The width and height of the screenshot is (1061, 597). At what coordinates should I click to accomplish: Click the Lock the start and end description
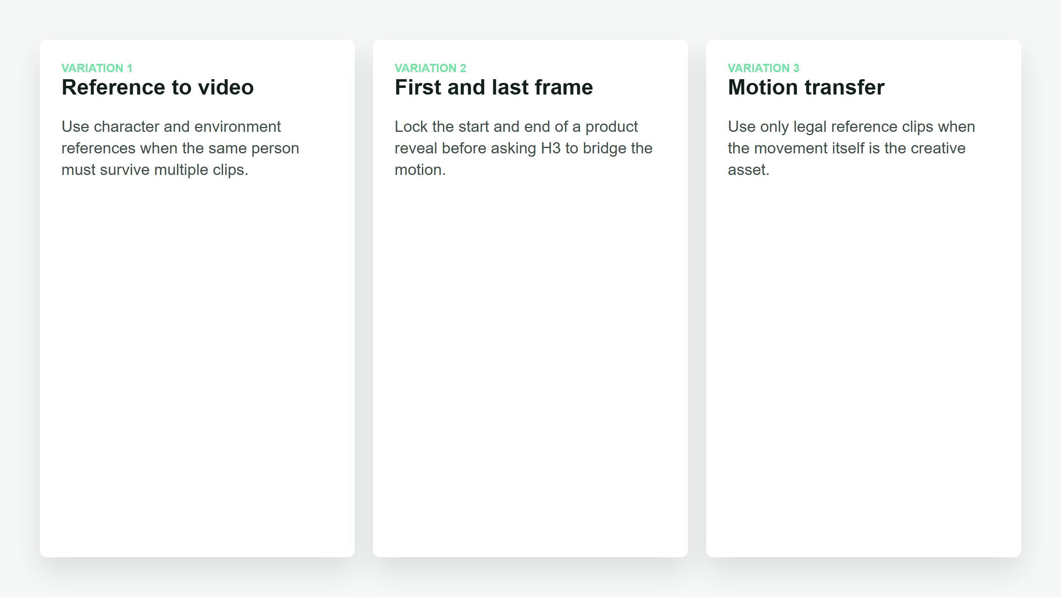(523, 148)
